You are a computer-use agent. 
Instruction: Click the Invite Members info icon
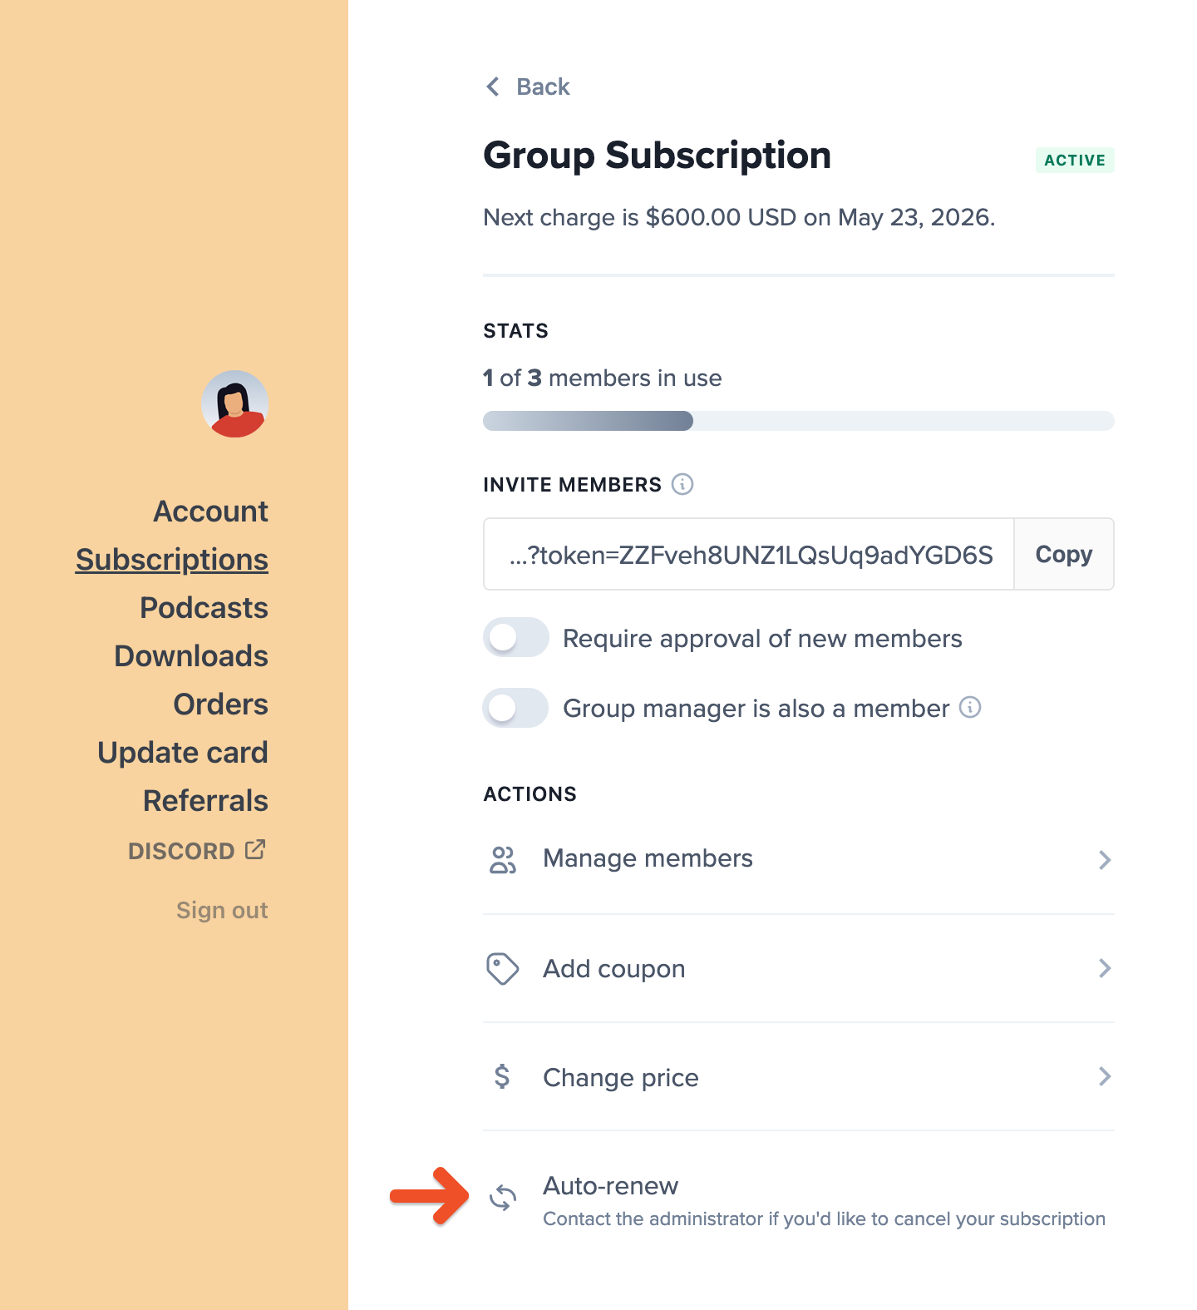(682, 484)
